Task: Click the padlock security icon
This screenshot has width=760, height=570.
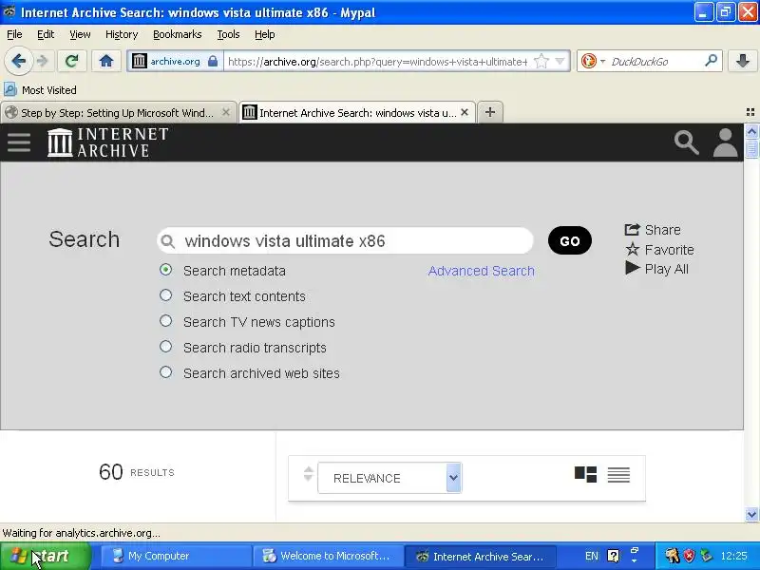Action: [x=212, y=61]
